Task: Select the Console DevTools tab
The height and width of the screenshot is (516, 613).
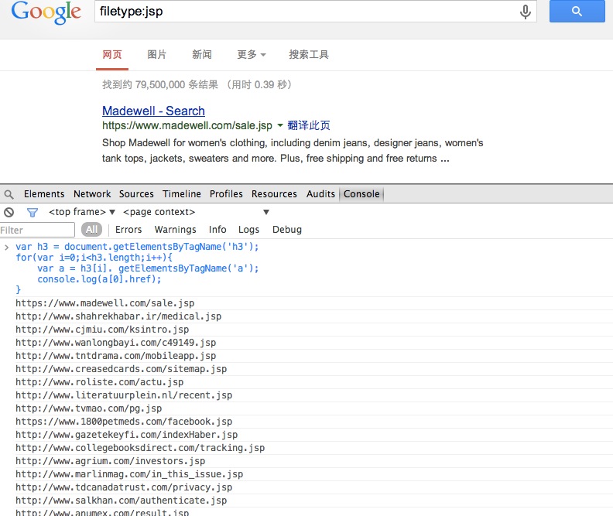Action: [361, 193]
